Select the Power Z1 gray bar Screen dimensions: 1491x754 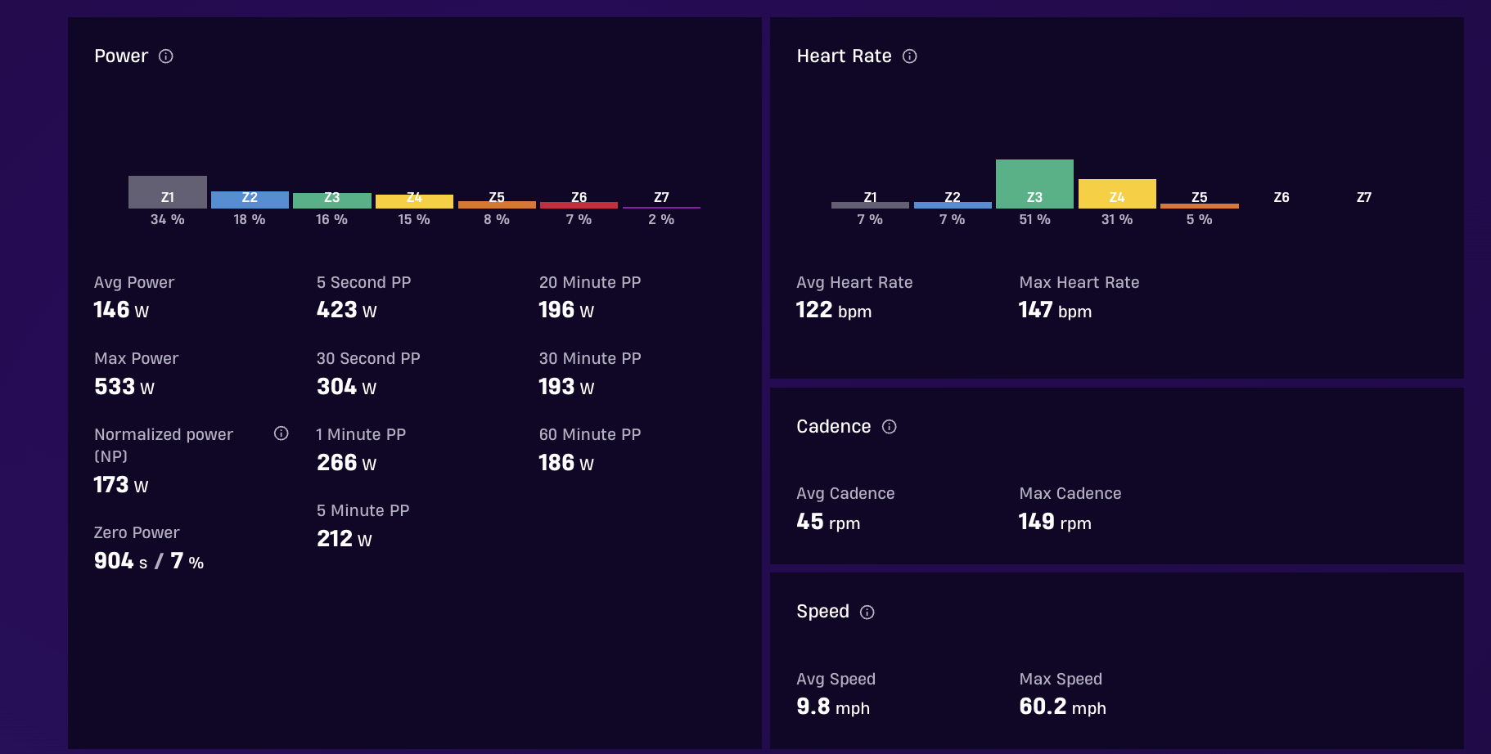point(168,192)
